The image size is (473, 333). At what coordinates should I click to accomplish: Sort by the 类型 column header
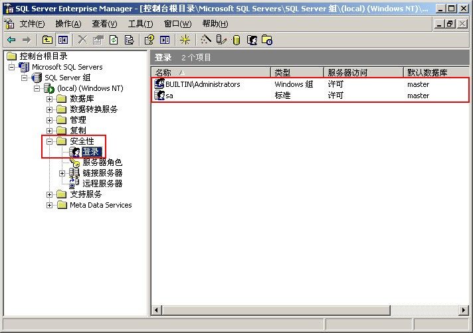(297, 72)
